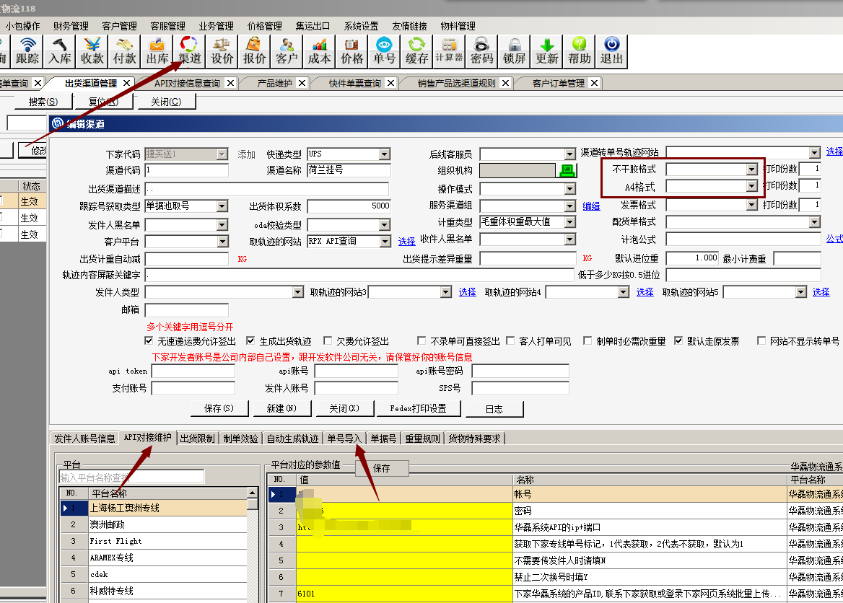This screenshot has height=603, width=843.
Task: Switch to the 出货限制 tab
Action: [197, 439]
